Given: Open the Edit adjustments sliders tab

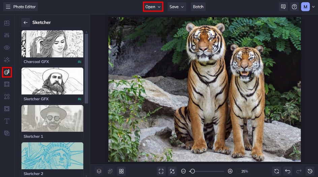Looking at the screenshot, I should click(7, 35).
